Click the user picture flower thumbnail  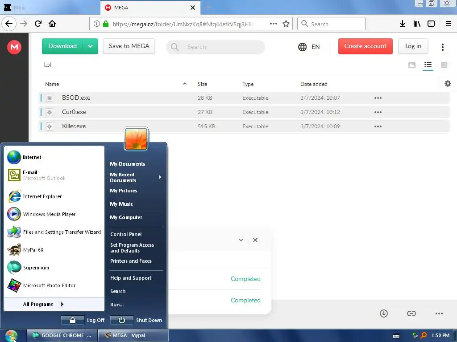tap(136, 139)
